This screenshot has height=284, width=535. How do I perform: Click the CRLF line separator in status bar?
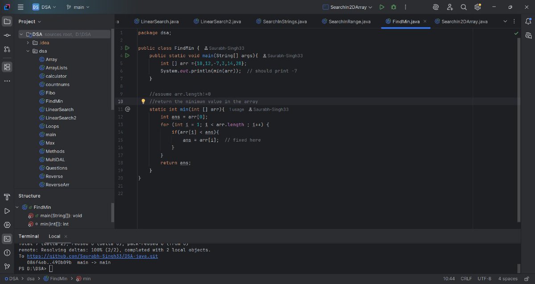(x=466, y=279)
